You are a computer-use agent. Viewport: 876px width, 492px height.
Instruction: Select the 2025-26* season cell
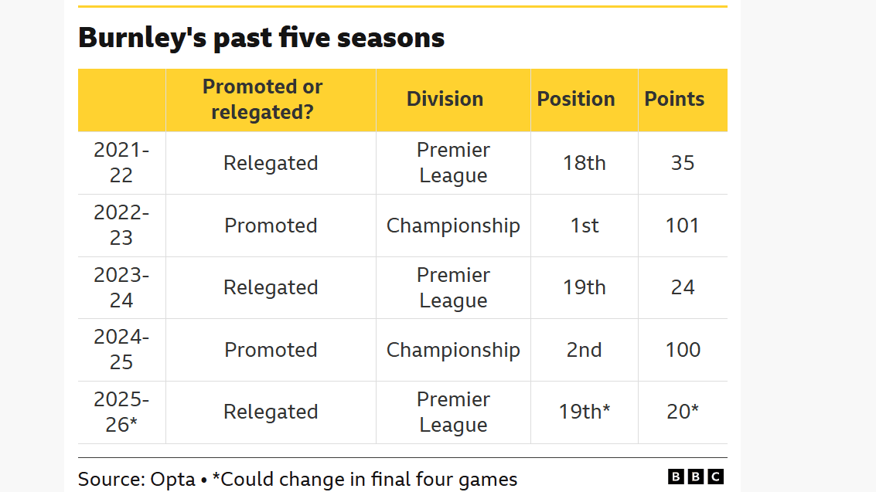(121, 412)
